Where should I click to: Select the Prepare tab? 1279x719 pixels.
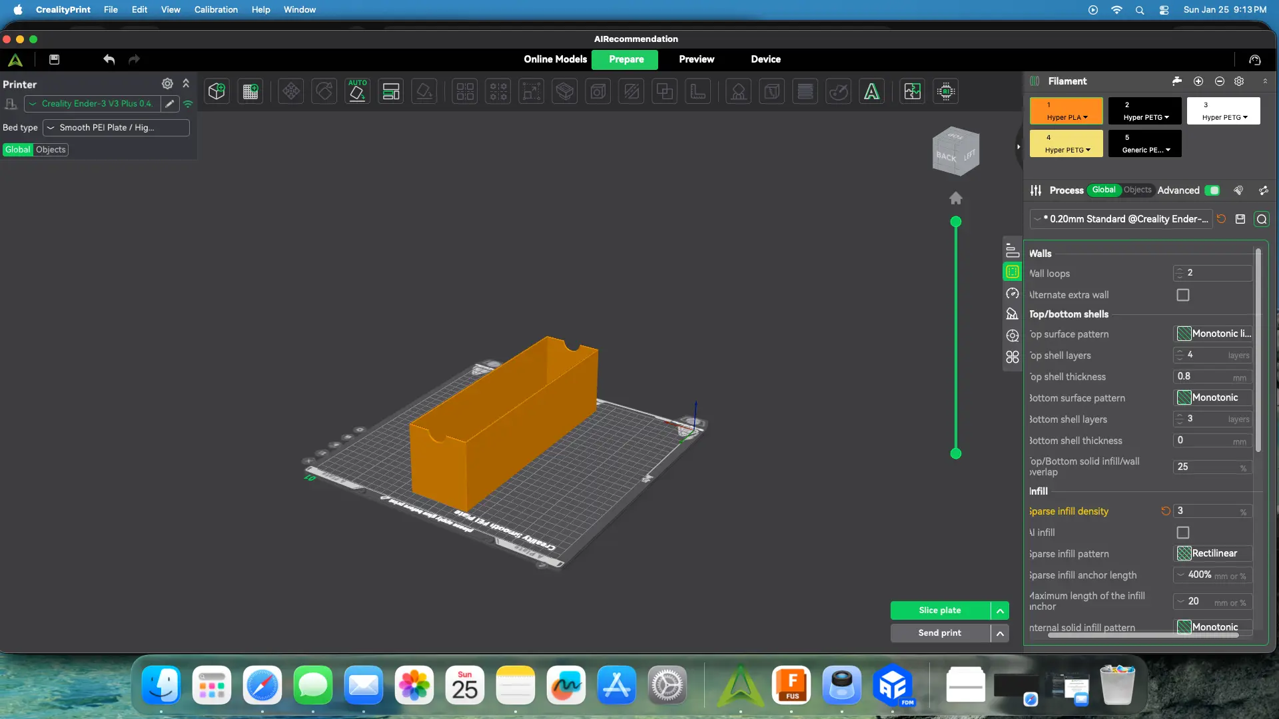[626, 59]
